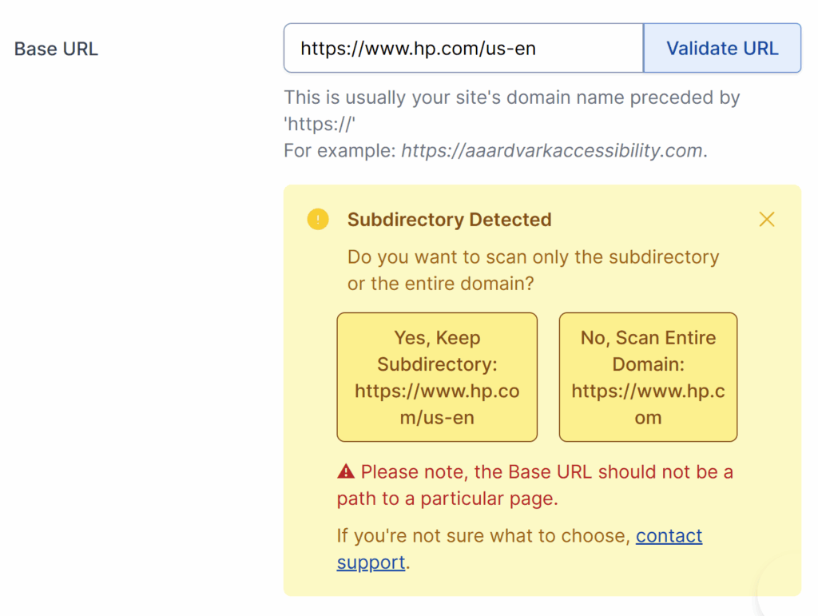Select to scan only https://www.hp.com/us-en subdirectory

pos(437,376)
